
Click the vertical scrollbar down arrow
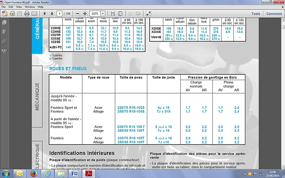tap(283, 167)
